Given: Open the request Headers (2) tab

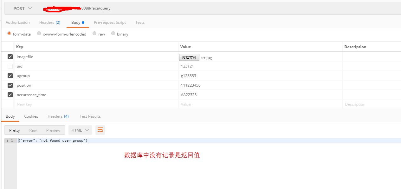Looking at the screenshot, I should coord(49,23).
